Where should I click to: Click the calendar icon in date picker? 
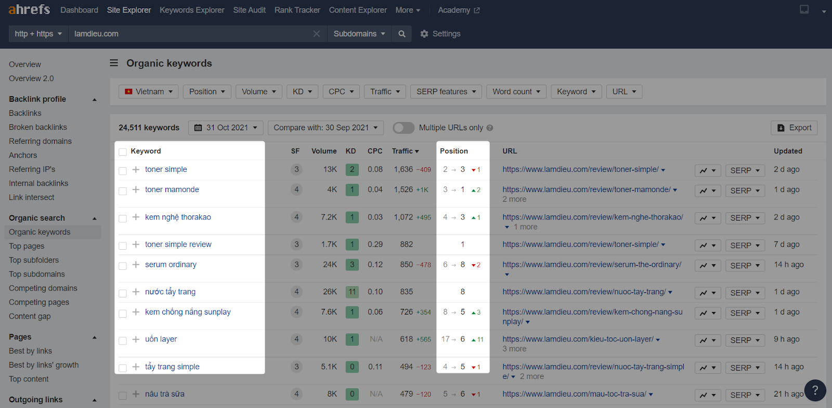tap(198, 128)
